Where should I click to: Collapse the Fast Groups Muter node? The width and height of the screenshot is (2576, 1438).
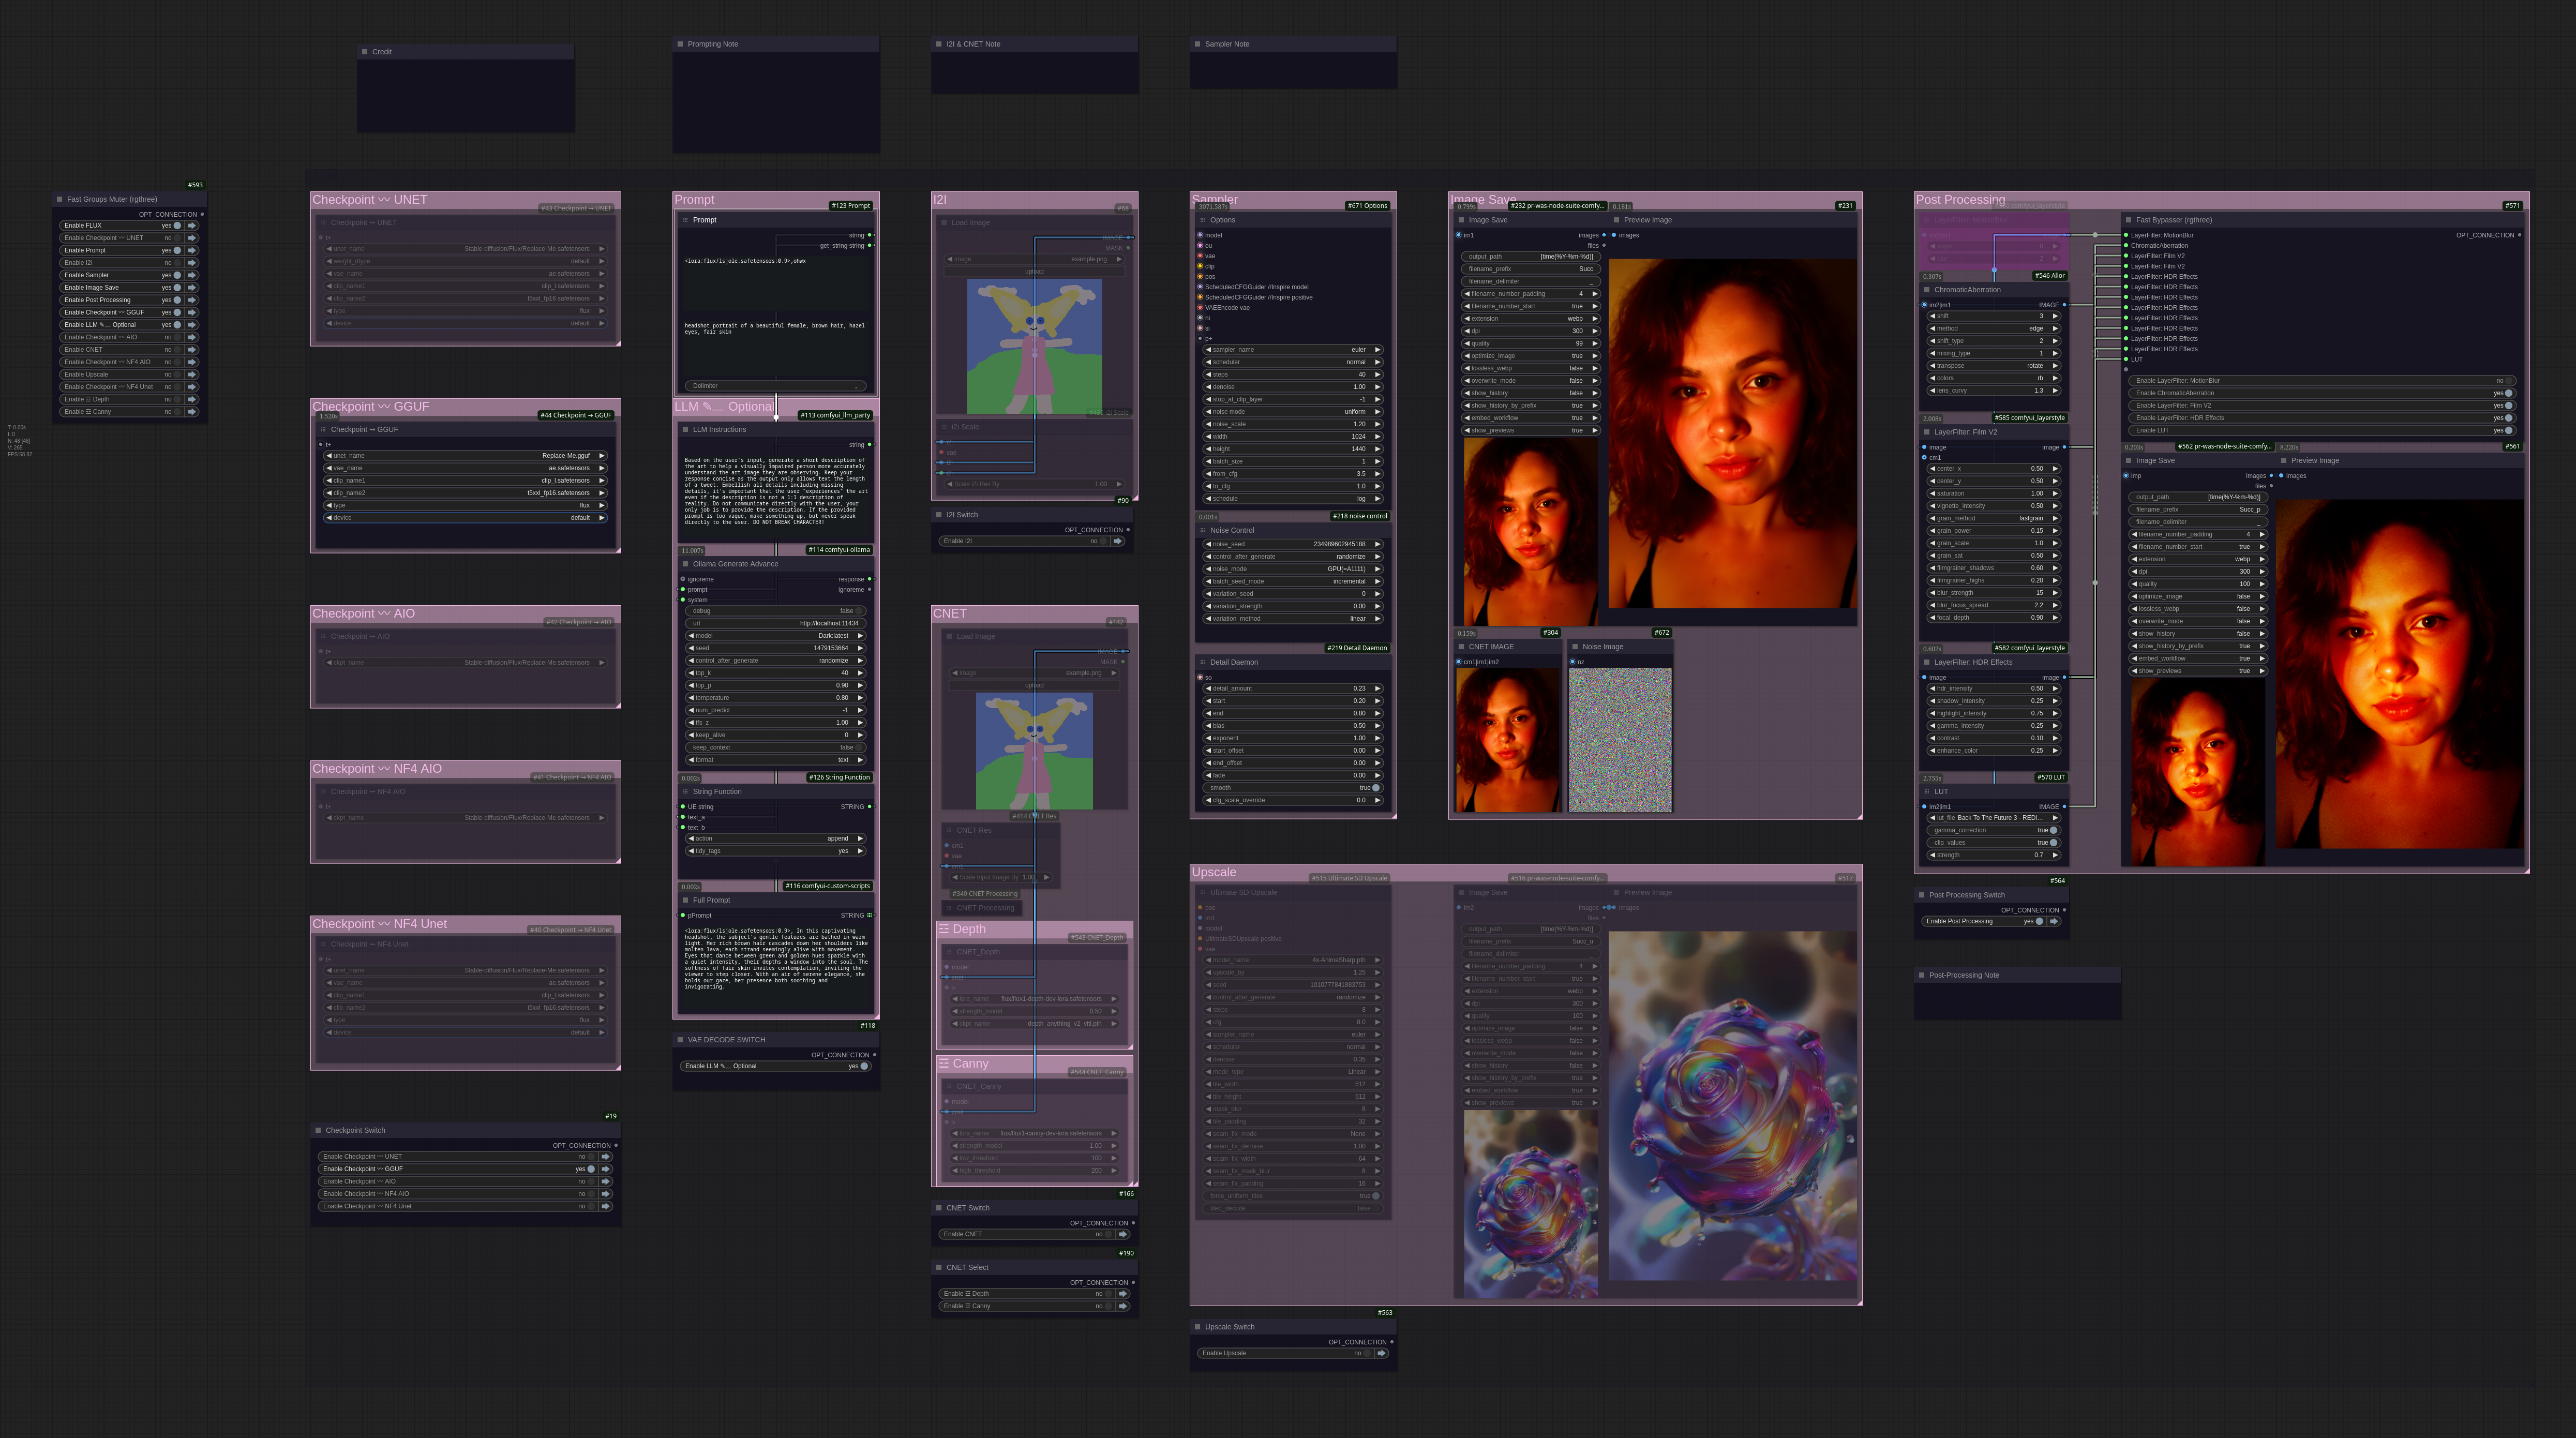(x=59, y=199)
